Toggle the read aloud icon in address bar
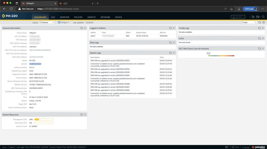This screenshot has height=149, width=267. point(226,9)
